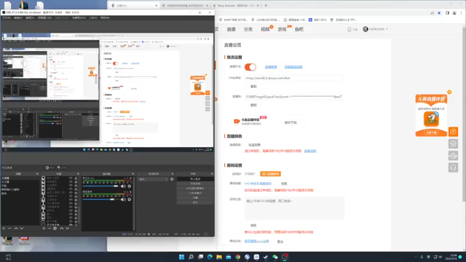Close the Douyu live companion ad
This screenshot has height=262, width=466.
(x=449, y=92)
